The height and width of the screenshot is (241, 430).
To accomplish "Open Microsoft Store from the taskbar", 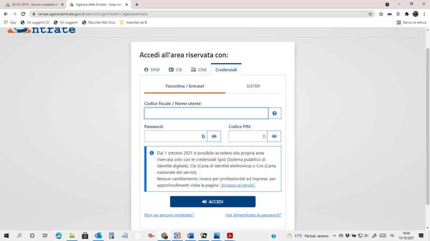I will click(x=85, y=236).
